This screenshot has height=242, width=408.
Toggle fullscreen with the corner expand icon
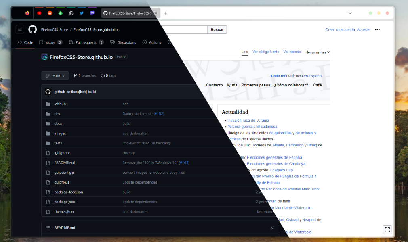coord(387,230)
